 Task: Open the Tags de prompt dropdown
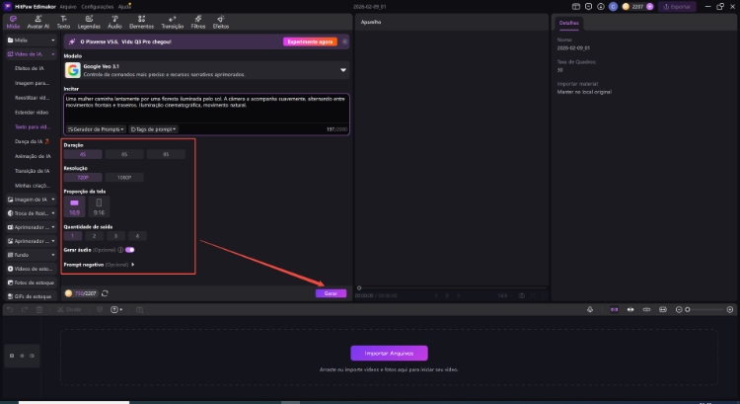point(153,128)
